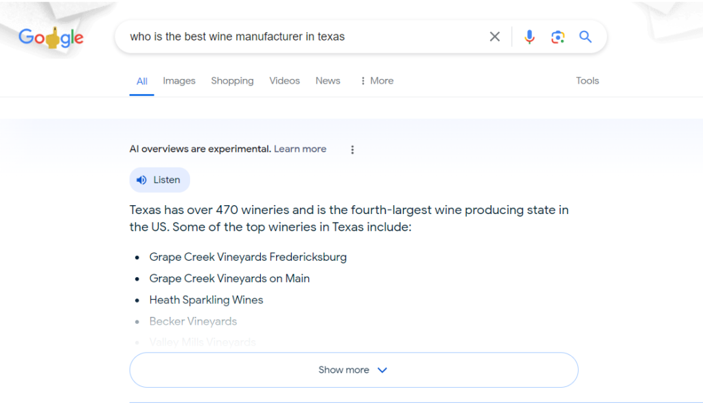Image resolution: width=703 pixels, height=411 pixels.
Task: Start voice search with microphone icon
Action: [529, 37]
